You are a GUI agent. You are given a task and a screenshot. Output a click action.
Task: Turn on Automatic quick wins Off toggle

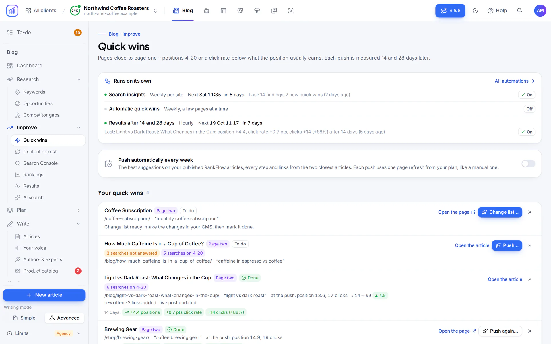coord(529,109)
